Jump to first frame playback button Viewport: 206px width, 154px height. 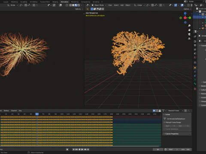point(73,149)
